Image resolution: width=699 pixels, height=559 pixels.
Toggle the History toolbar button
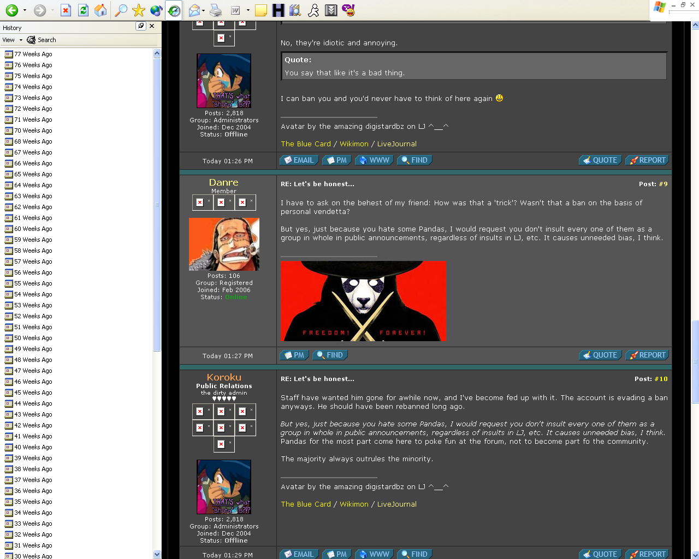[174, 10]
